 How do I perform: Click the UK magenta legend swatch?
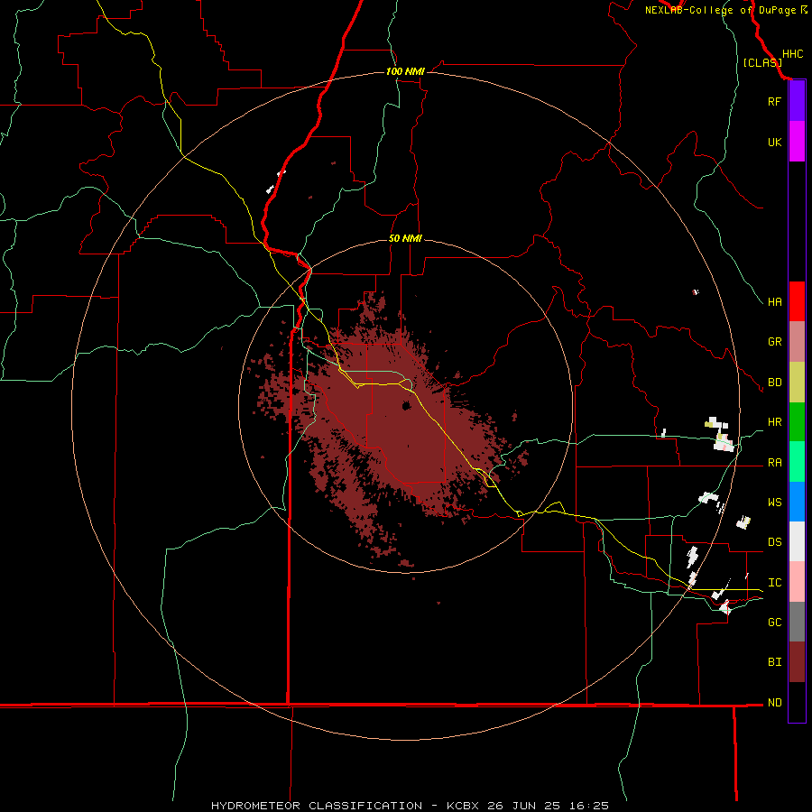(x=797, y=142)
